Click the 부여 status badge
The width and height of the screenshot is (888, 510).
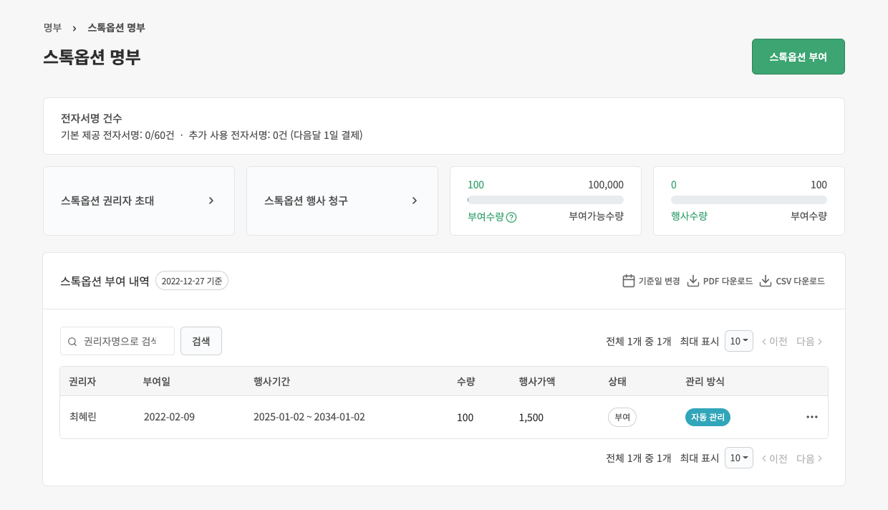[x=622, y=417]
